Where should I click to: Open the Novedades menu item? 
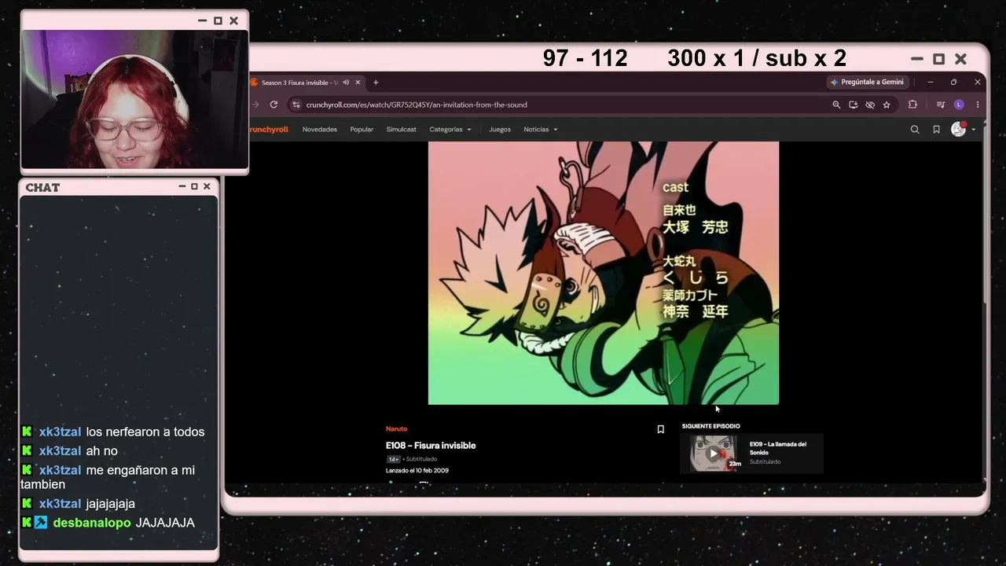pyautogui.click(x=320, y=130)
